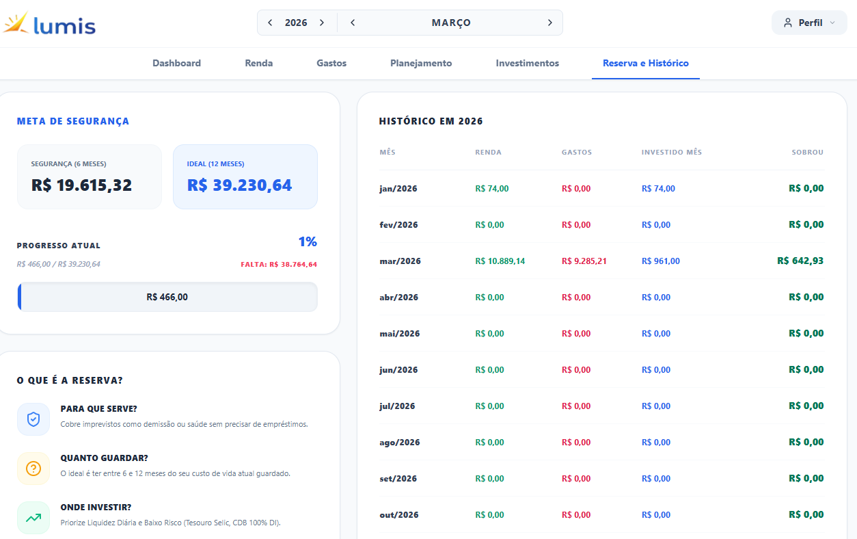857x539 pixels.
Task: Advance to next year arrow
Action: point(322,23)
